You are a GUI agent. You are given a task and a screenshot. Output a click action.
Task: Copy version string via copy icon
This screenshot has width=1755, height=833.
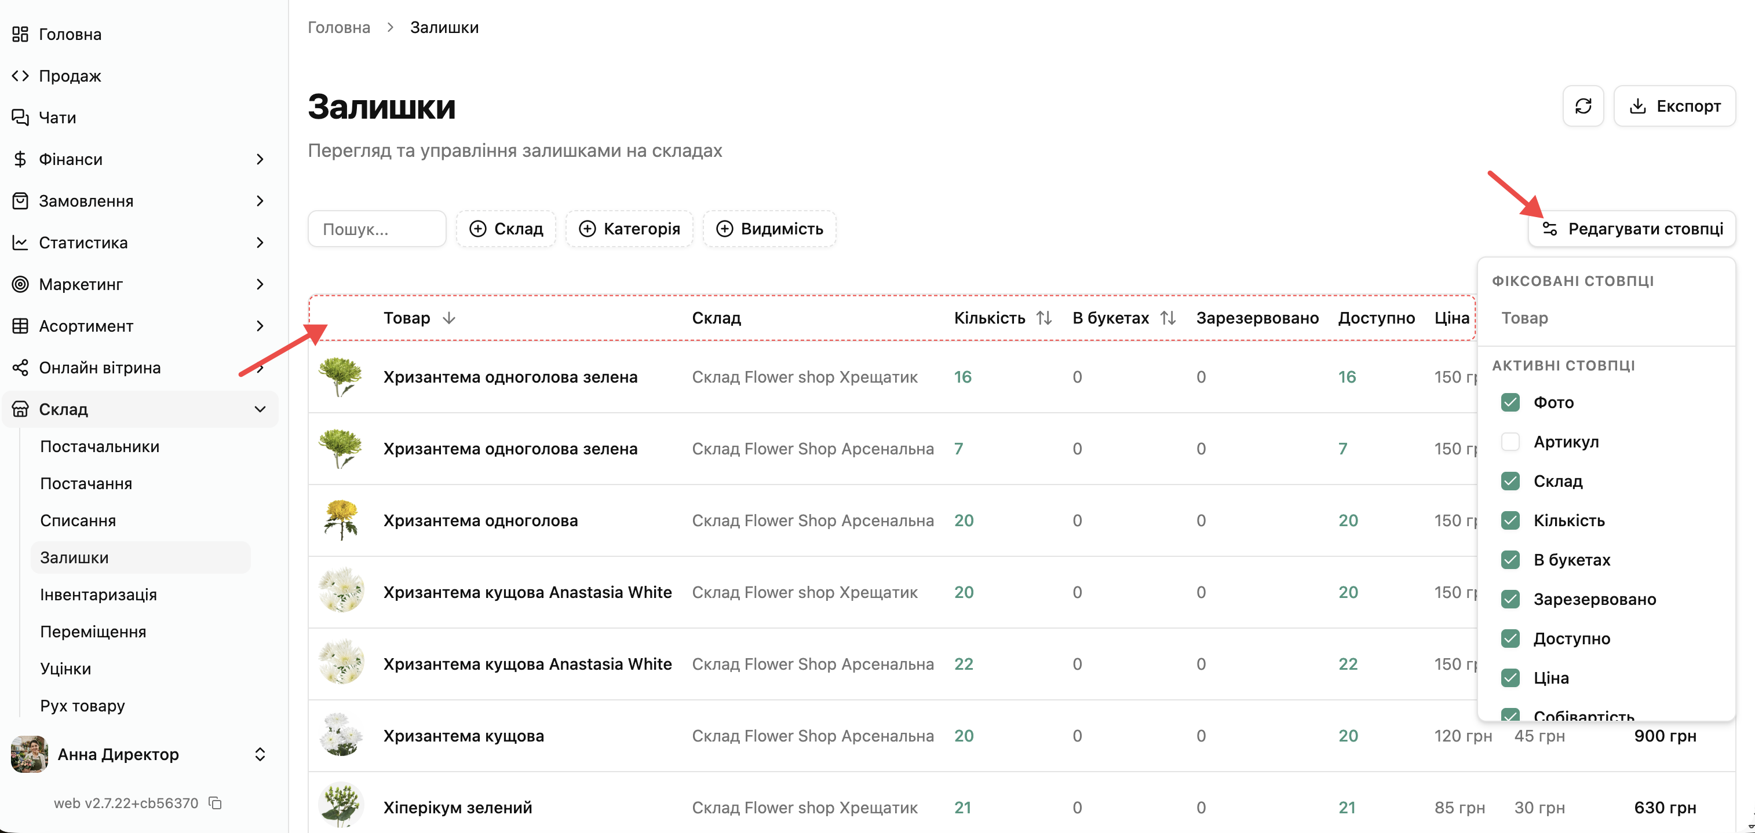pos(216,803)
